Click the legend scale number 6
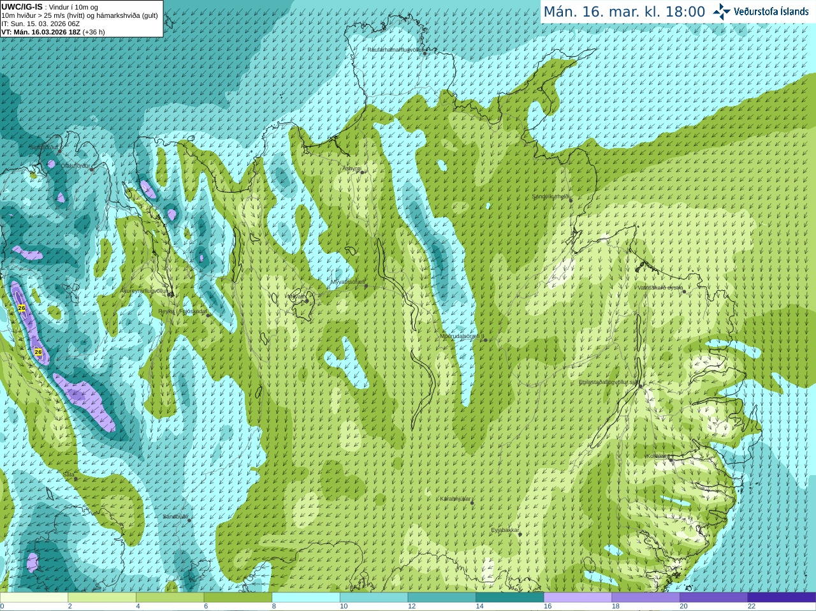The height and width of the screenshot is (611, 816). [x=206, y=607]
